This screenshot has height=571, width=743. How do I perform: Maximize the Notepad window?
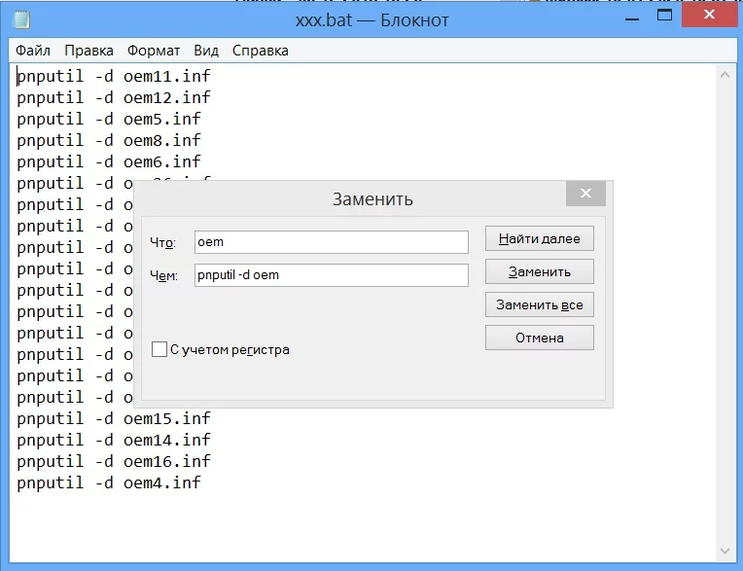click(x=665, y=18)
